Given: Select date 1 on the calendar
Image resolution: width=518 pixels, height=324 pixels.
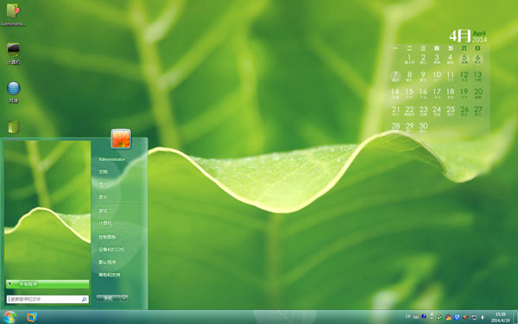Looking at the screenshot, I should click(409, 59).
